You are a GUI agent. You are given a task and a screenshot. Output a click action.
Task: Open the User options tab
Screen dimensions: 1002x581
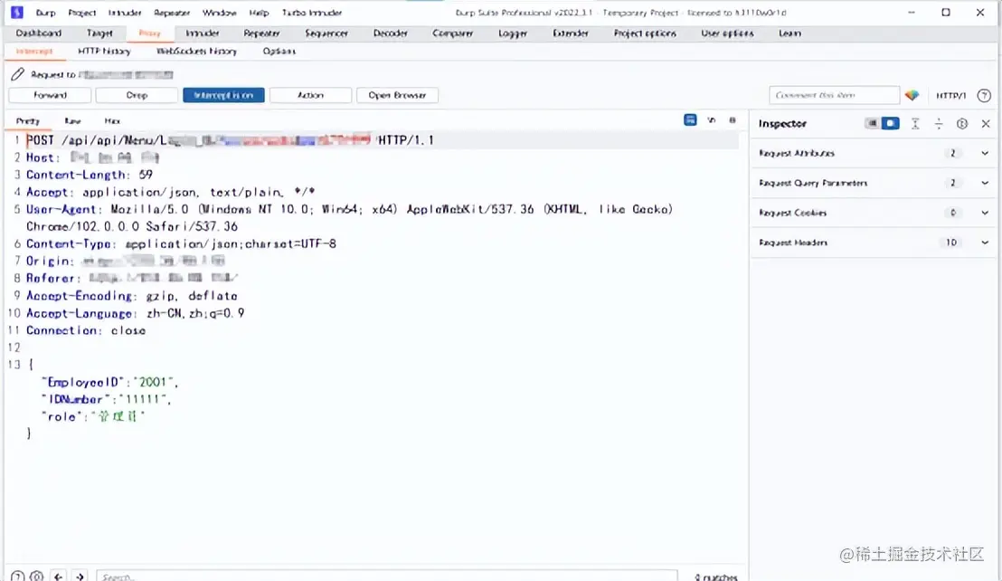[x=727, y=33]
